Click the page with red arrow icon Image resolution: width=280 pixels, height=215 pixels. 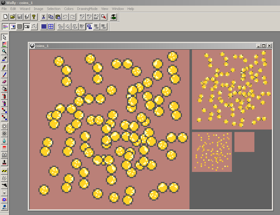pos(104,17)
